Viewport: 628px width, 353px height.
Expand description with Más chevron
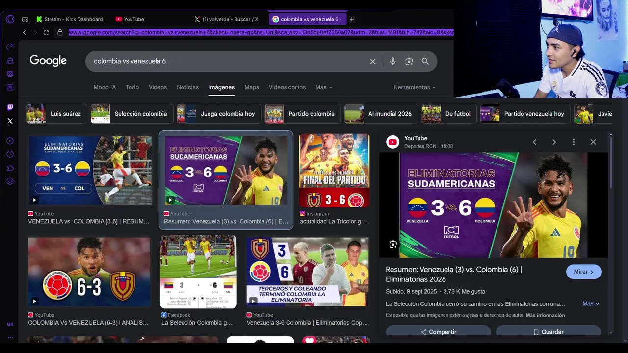(591, 303)
